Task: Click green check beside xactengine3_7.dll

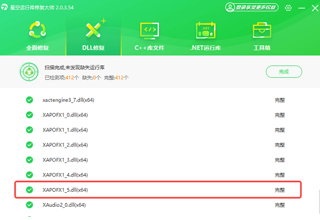Action: coord(29,100)
